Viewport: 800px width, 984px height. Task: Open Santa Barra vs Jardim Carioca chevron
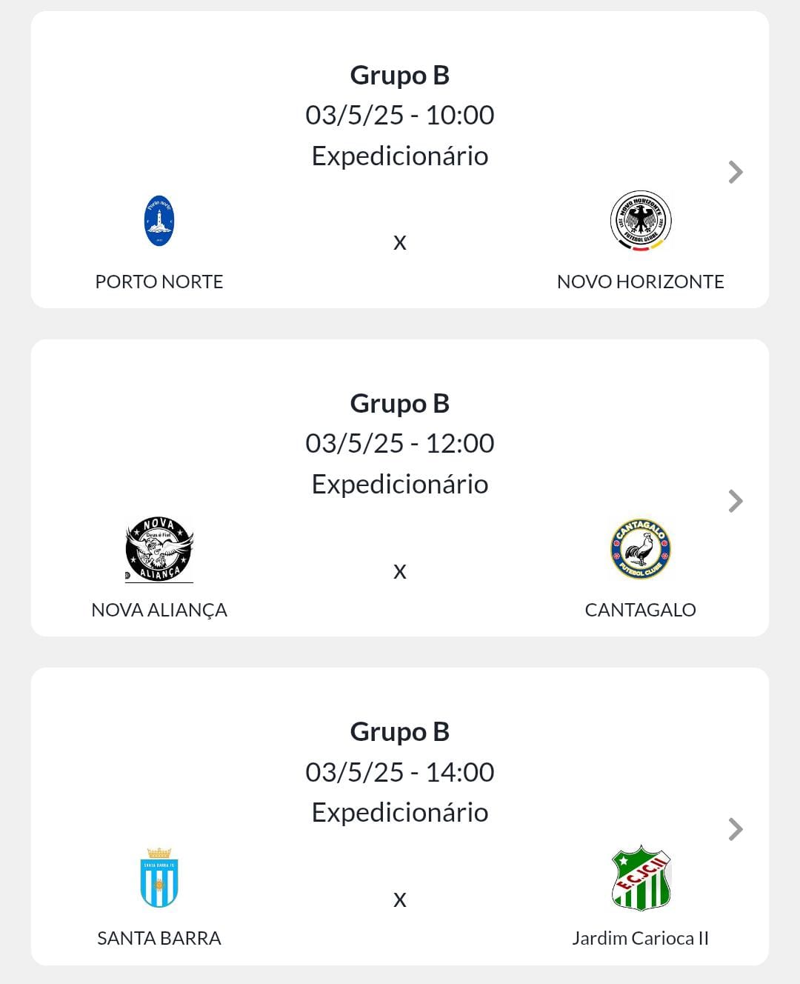click(735, 829)
